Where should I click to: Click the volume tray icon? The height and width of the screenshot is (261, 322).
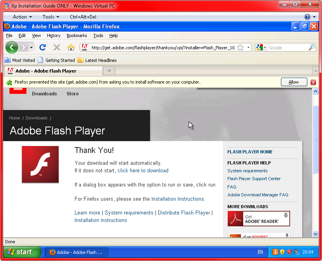296,252
